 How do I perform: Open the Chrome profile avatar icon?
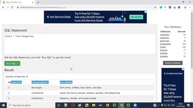185,7
